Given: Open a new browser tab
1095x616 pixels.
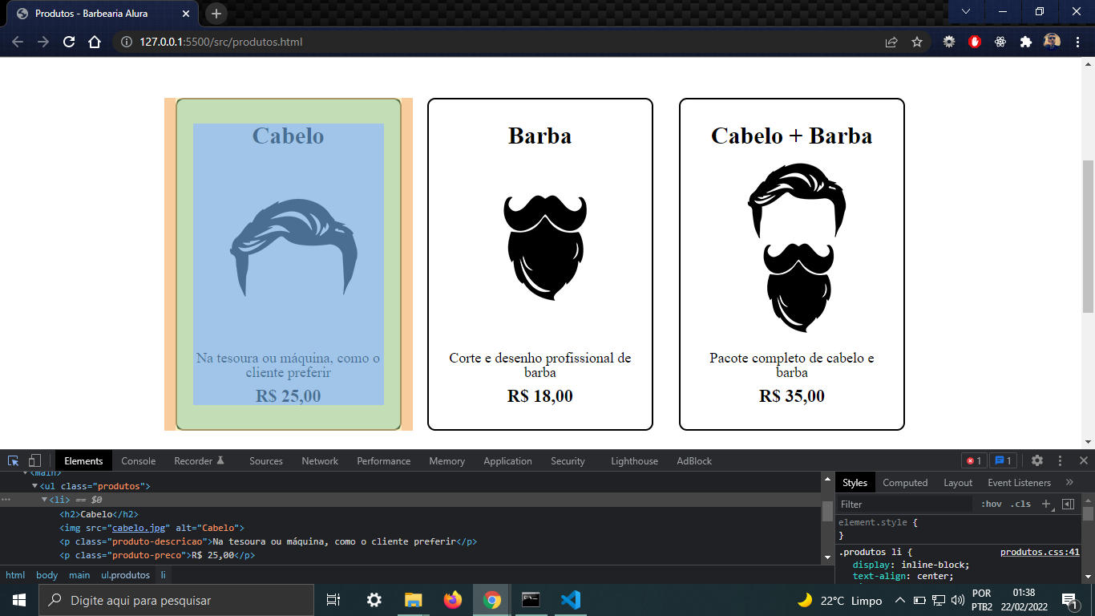Looking at the screenshot, I should pos(216,14).
